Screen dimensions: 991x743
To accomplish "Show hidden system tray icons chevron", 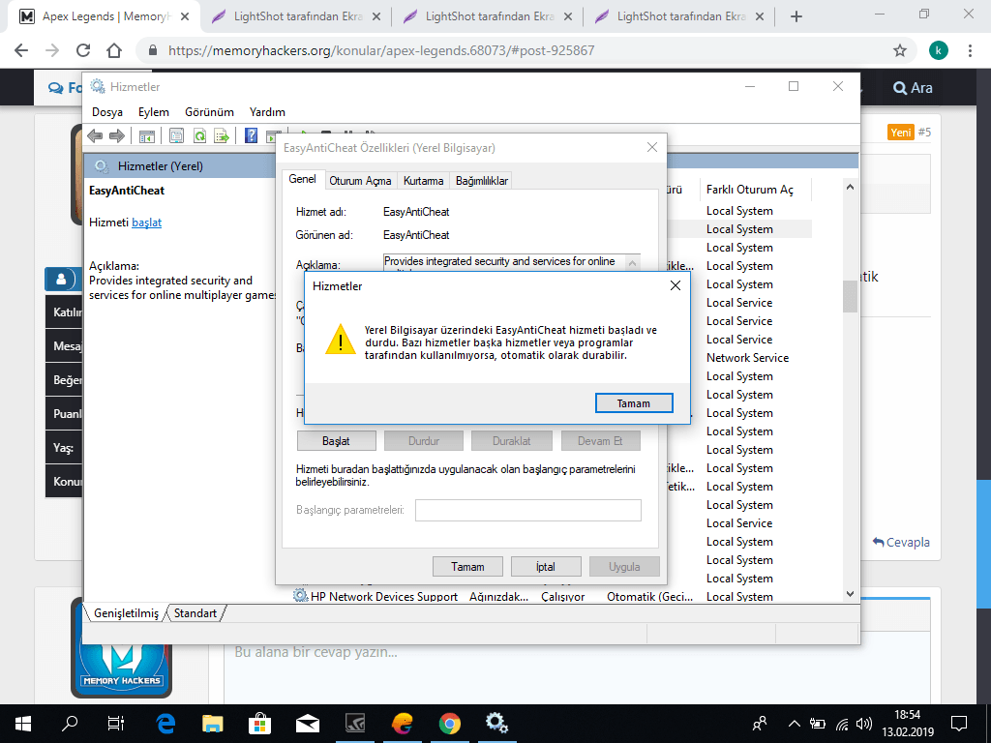I will (x=795, y=724).
